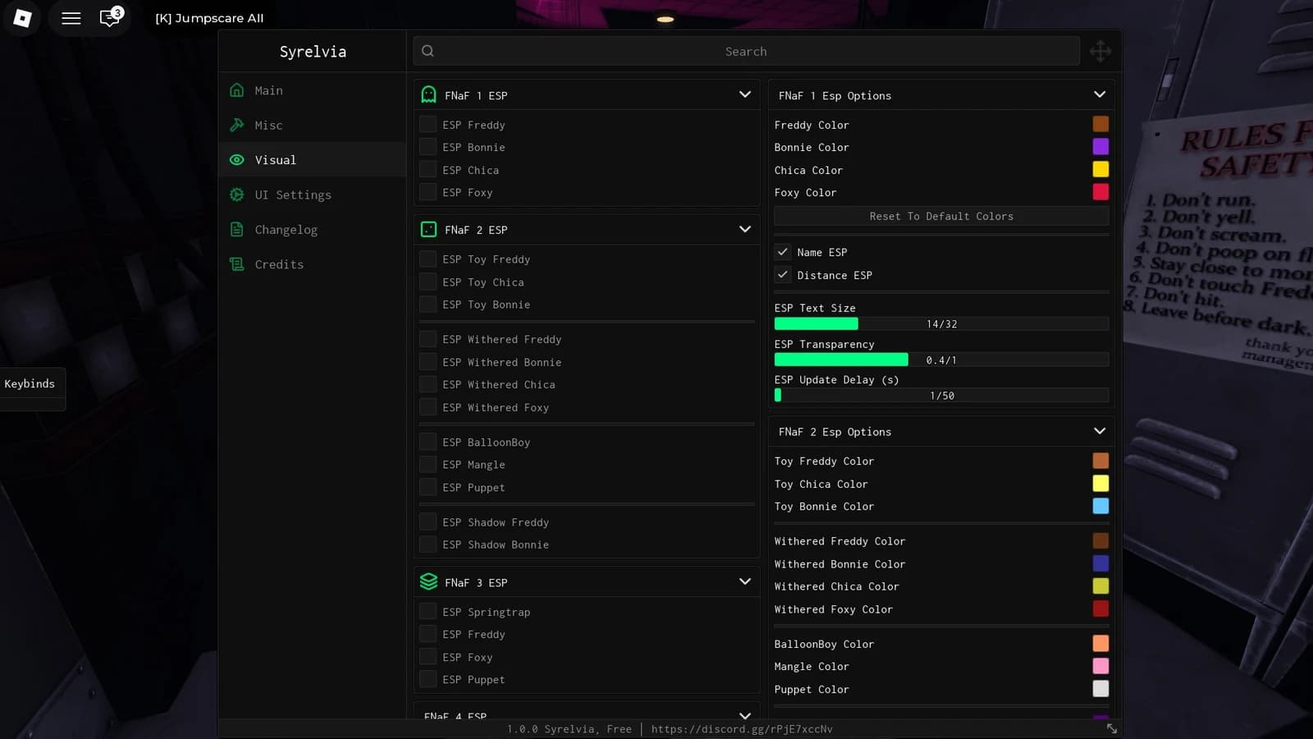The height and width of the screenshot is (739, 1313).
Task: Pick the Bonnie Color purple swatch
Action: (1100, 146)
